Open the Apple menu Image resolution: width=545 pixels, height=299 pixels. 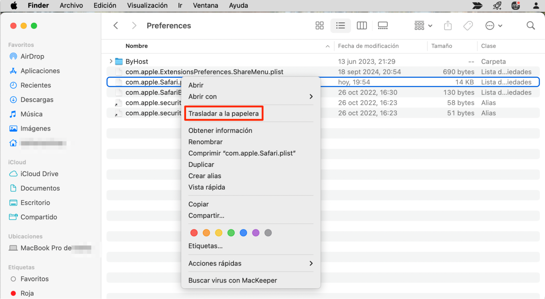click(14, 5)
